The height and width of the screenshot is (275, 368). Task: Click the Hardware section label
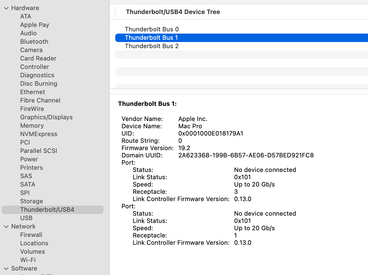(x=25, y=8)
